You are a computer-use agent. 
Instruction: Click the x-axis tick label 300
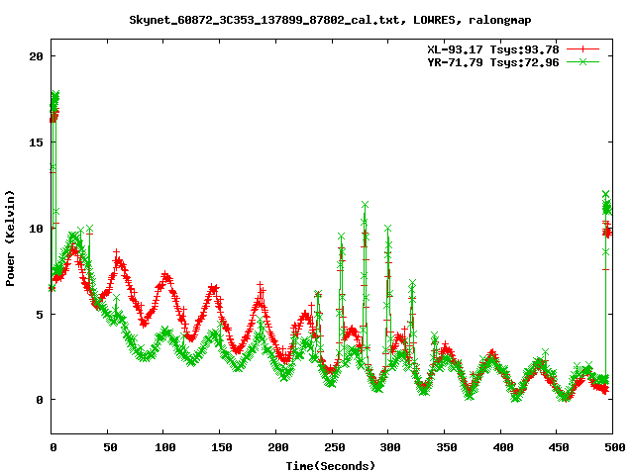[x=390, y=447]
